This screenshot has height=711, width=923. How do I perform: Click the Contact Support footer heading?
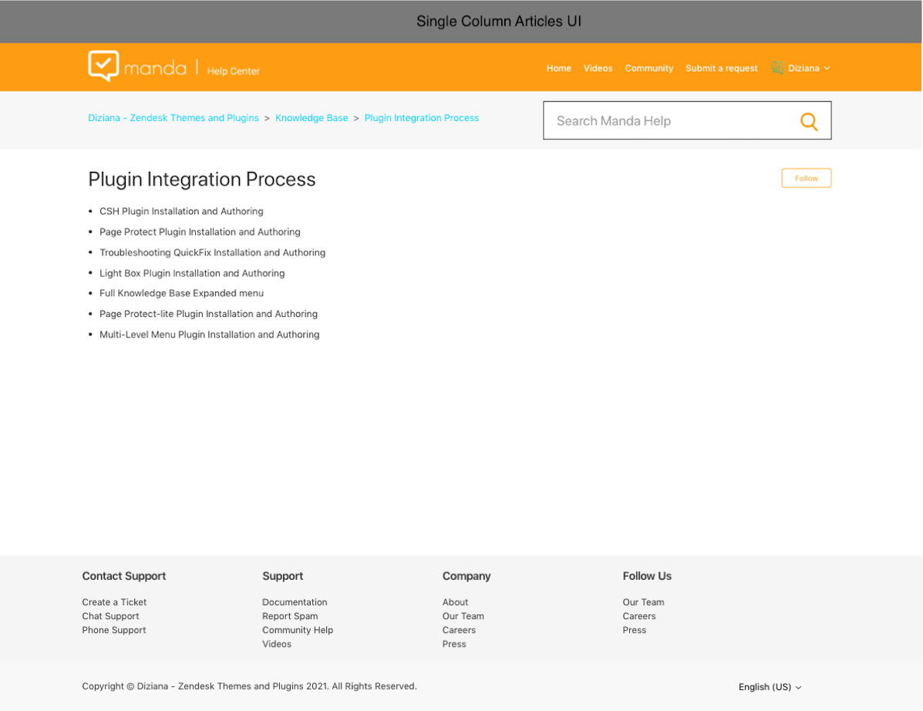123,576
